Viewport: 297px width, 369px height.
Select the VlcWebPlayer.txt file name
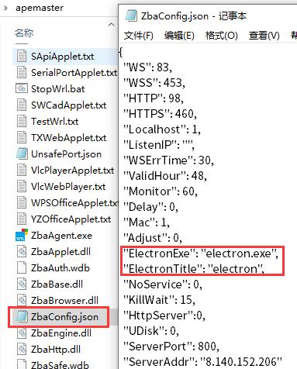tap(68, 187)
